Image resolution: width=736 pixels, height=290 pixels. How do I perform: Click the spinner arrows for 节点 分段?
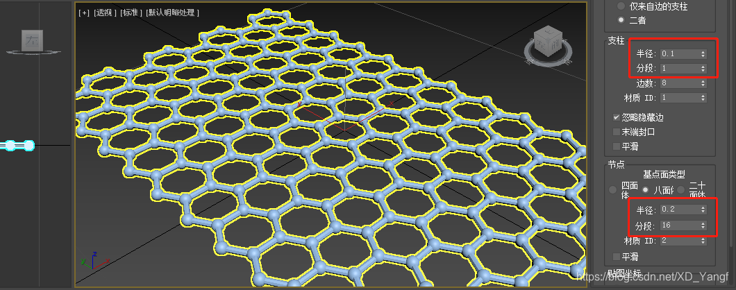(x=703, y=225)
